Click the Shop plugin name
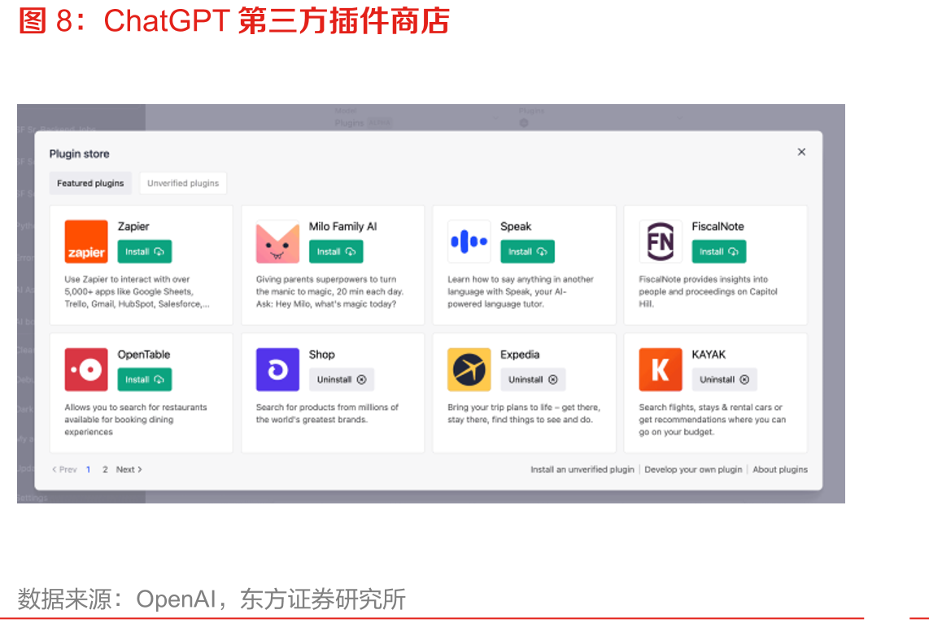Screen dimensions: 929x623 pos(321,355)
